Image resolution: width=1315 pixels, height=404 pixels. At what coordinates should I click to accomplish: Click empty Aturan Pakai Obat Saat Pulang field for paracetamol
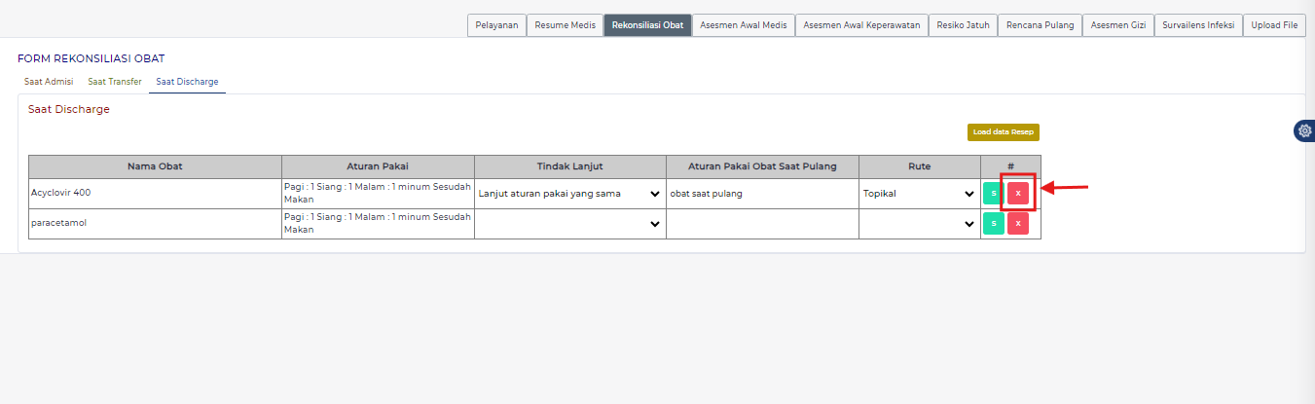click(761, 224)
